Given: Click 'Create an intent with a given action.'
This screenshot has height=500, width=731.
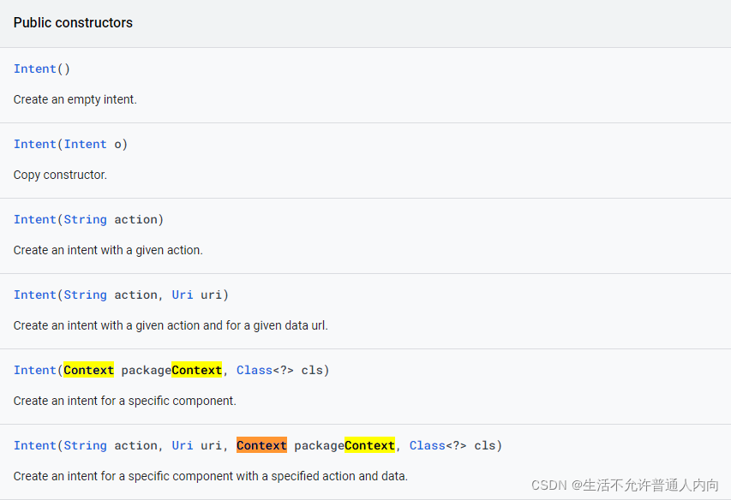Looking at the screenshot, I should tap(108, 251).
